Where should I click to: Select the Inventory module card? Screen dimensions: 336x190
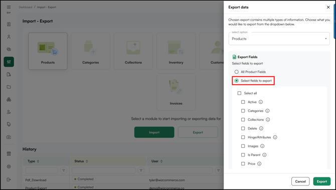click(x=176, y=51)
